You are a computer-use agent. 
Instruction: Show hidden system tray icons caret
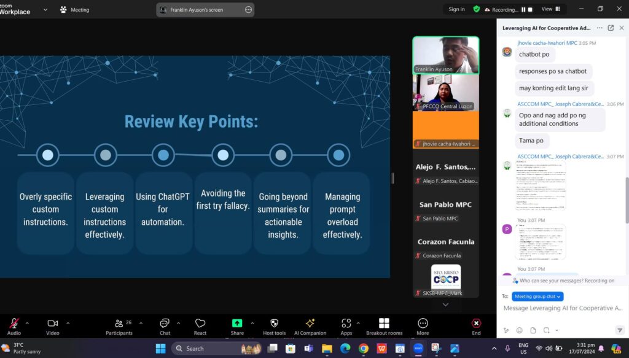494,348
